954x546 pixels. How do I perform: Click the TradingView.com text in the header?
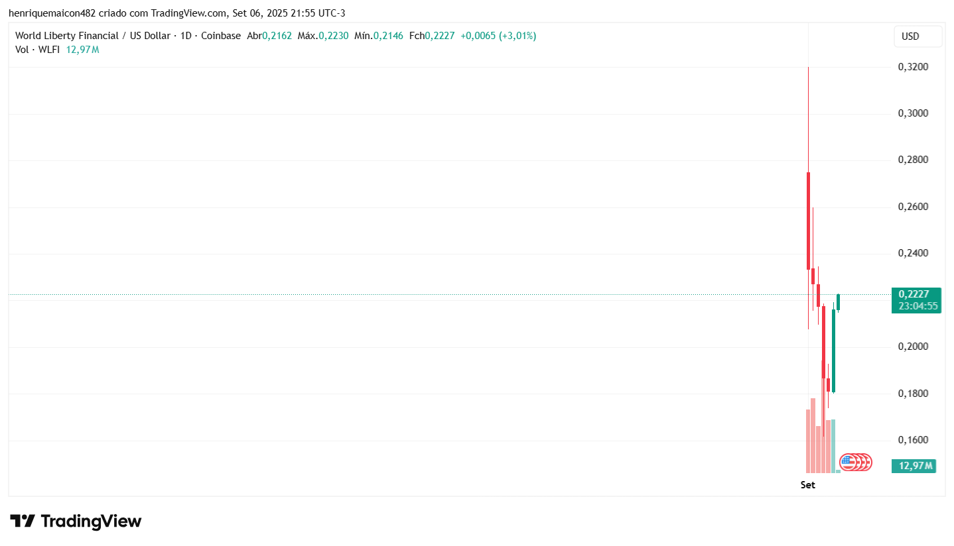pyautogui.click(x=188, y=13)
